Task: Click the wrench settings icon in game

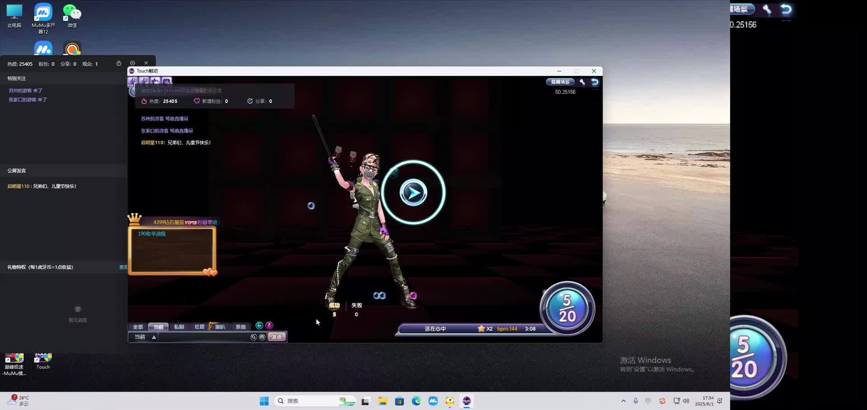Action: (582, 82)
